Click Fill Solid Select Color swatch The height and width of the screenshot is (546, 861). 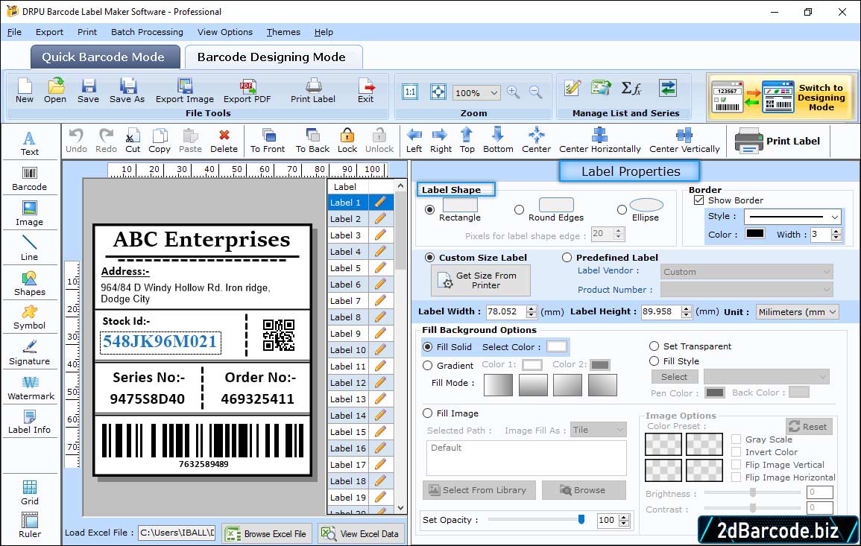(x=556, y=347)
